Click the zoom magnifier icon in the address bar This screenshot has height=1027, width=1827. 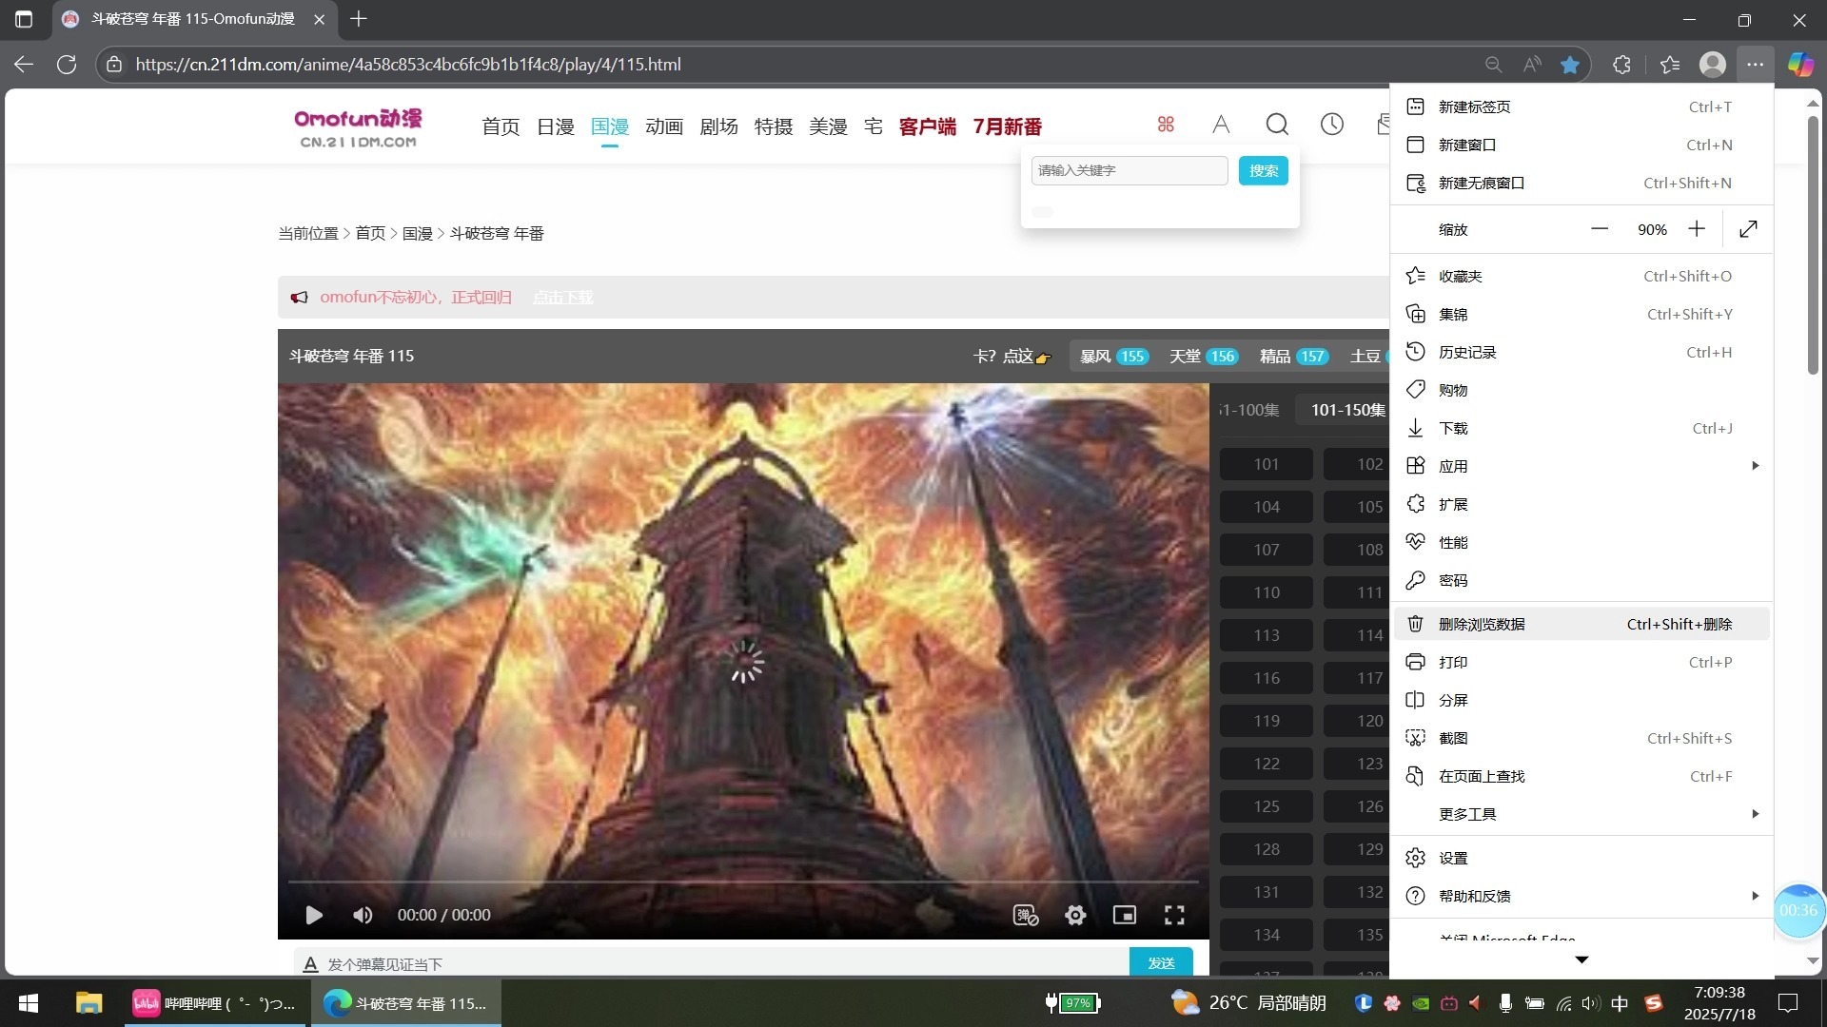tap(1493, 64)
